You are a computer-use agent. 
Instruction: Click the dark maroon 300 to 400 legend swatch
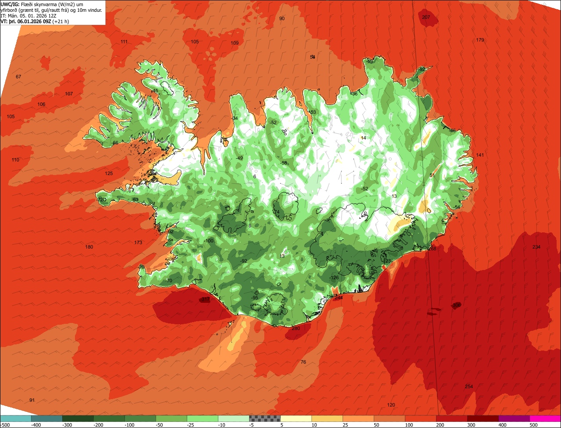483,418
